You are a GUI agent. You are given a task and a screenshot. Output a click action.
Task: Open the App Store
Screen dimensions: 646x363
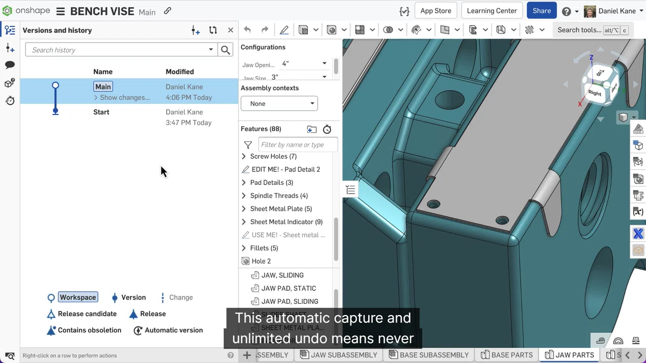coord(436,11)
